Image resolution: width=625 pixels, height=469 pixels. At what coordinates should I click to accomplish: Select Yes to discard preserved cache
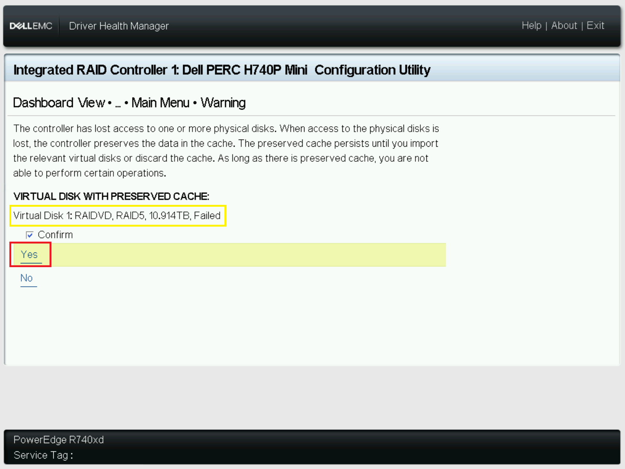29,254
